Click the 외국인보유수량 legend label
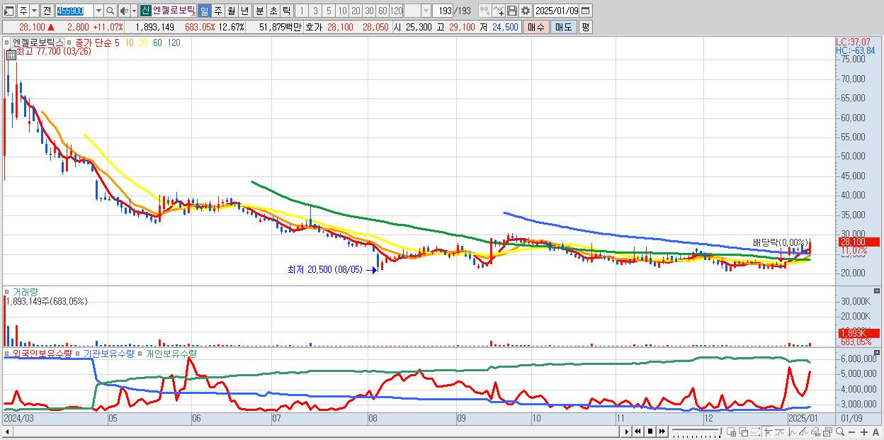Screen dimensions: 884x440 [42, 353]
